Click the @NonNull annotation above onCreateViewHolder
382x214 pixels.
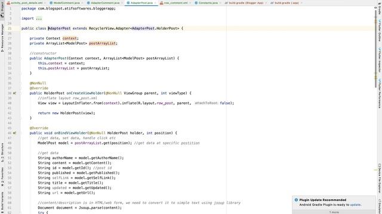click(x=38, y=83)
